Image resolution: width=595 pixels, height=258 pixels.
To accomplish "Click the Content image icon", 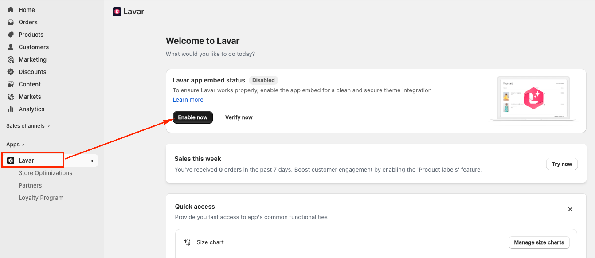I will coord(11,84).
